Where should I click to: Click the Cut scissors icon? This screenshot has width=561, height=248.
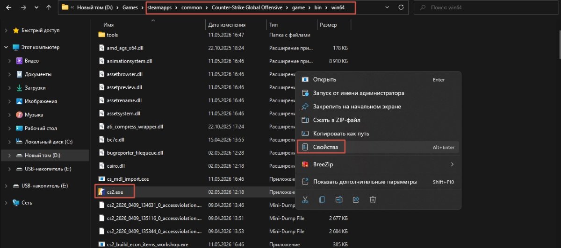click(x=305, y=199)
